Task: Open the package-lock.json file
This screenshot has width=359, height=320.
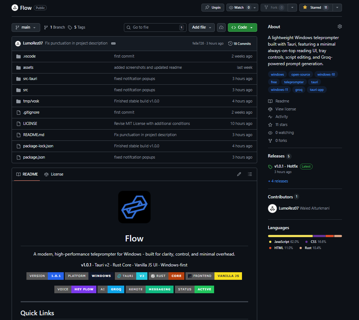Action: tap(38, 146)
